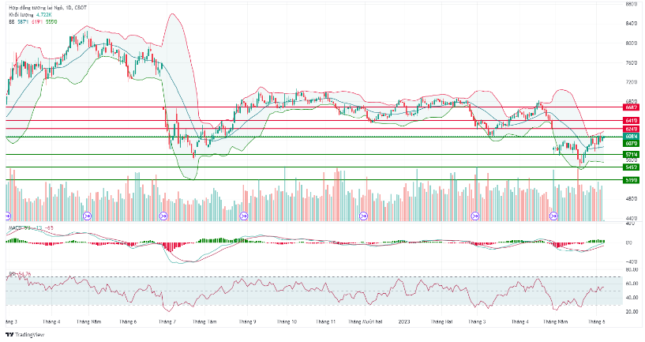Click the green 519'0 price label

click(631, 180)
